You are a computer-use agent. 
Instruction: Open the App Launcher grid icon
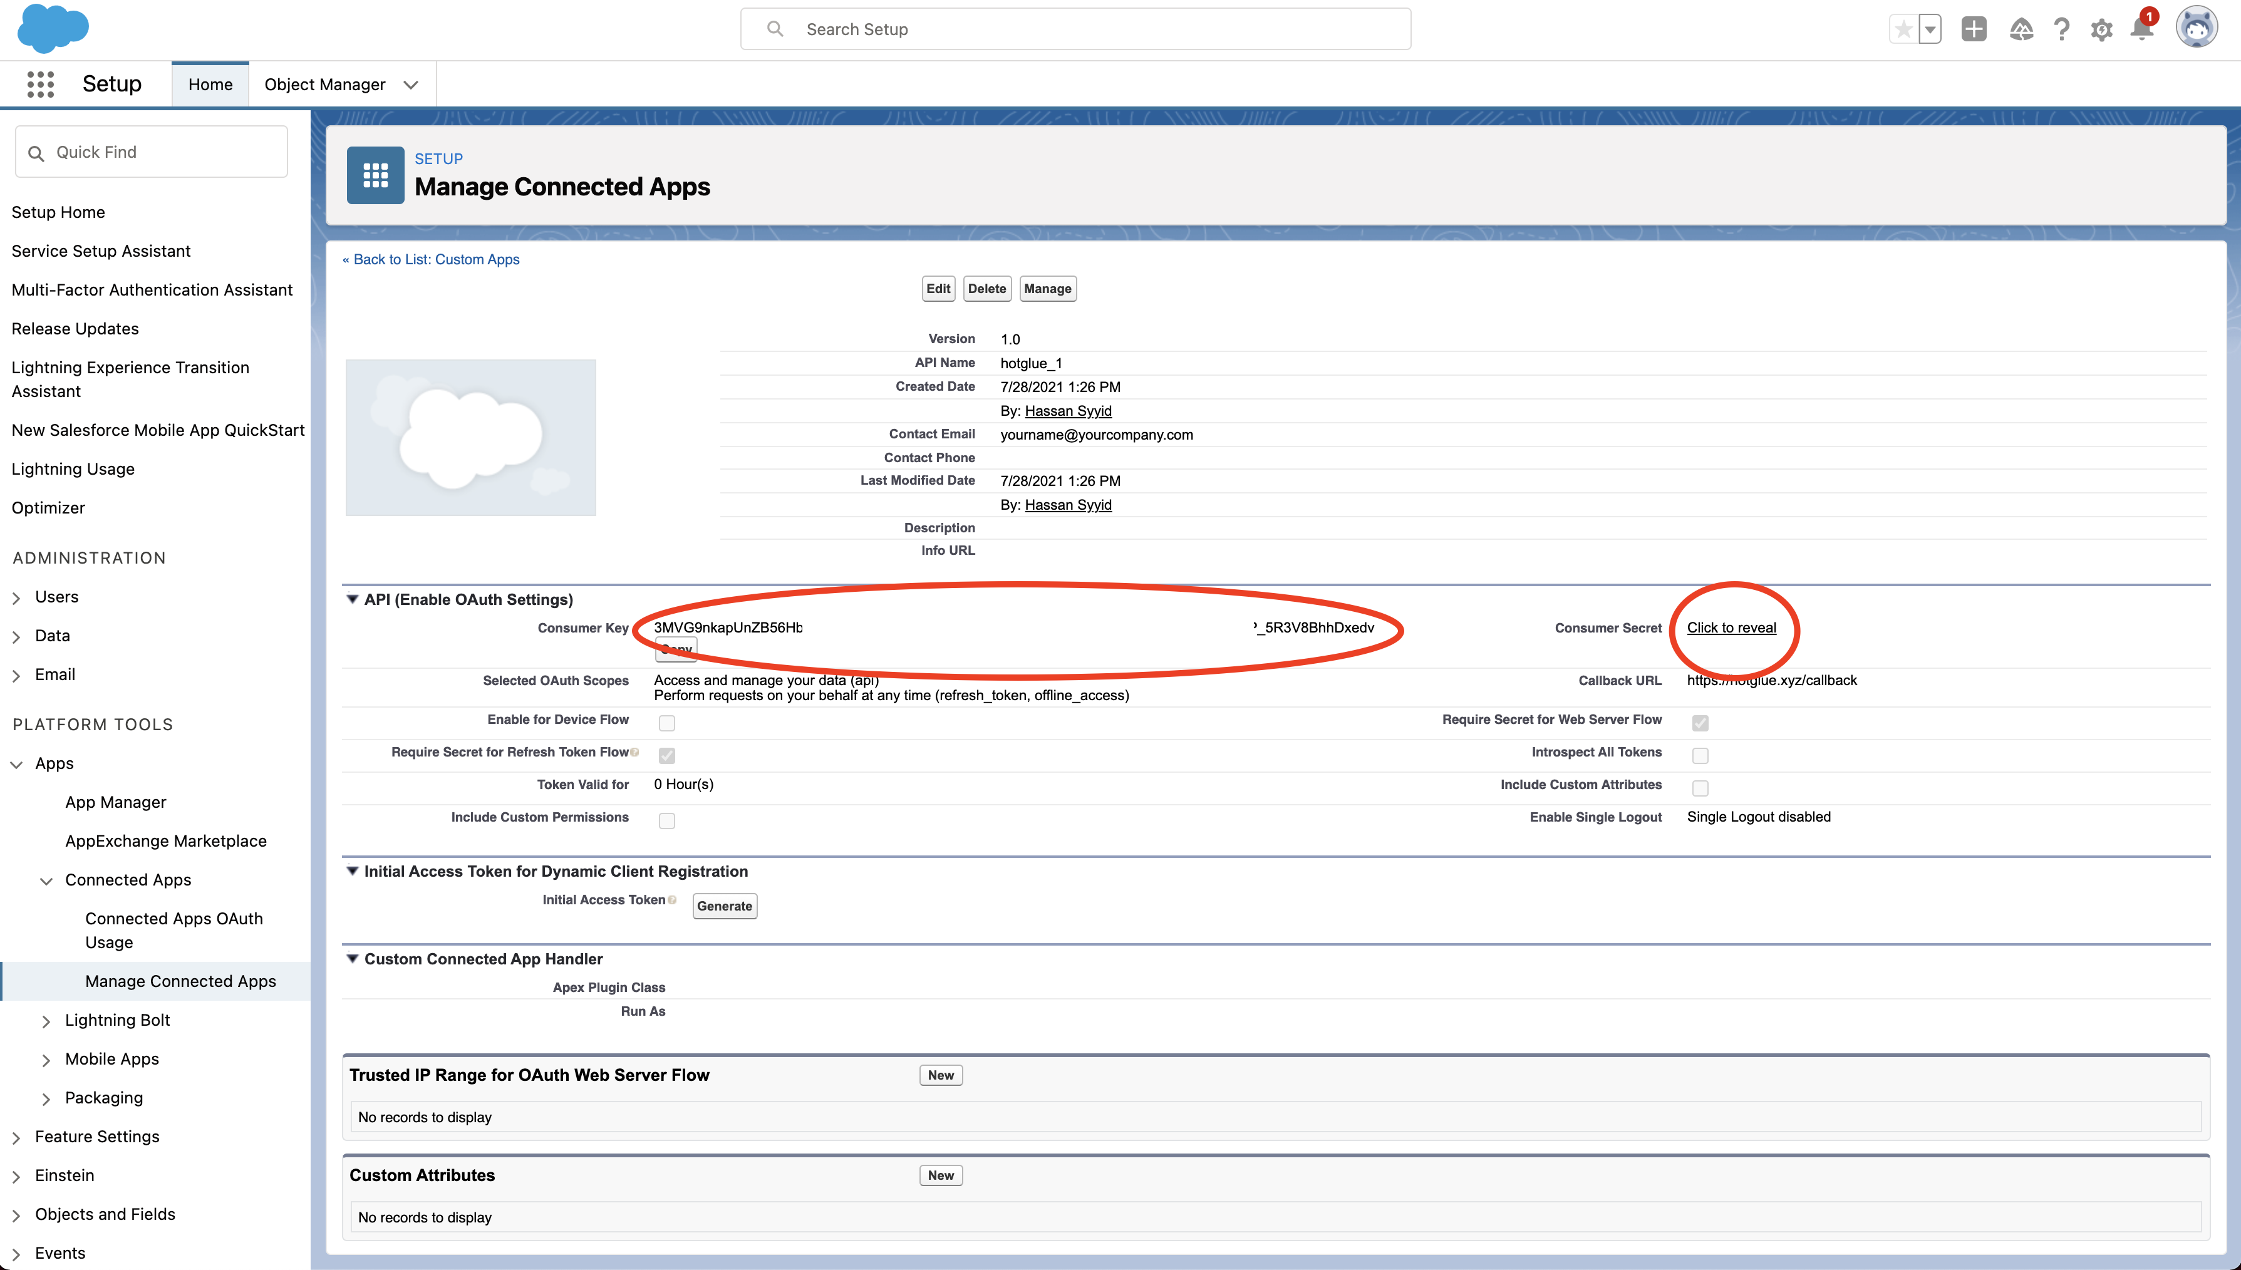point(40,85)
